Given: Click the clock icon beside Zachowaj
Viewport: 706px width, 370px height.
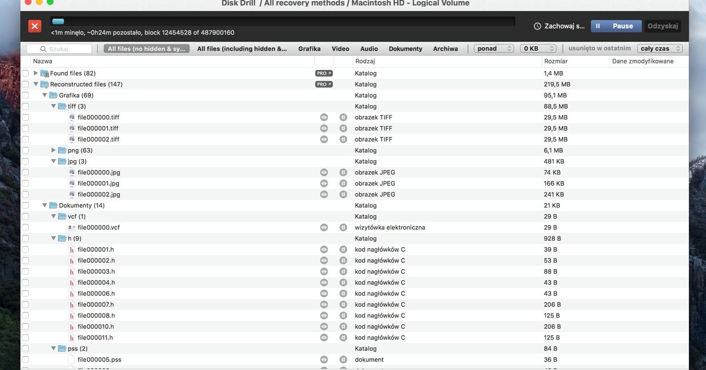Looking at the screenshot, I should click(537, 26).
